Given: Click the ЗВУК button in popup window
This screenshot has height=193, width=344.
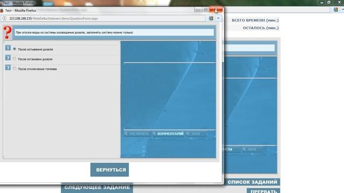Looking at the screenshot, I should [196, 133].
